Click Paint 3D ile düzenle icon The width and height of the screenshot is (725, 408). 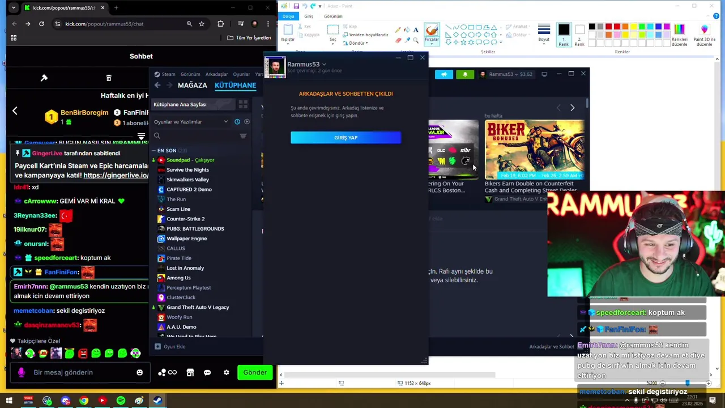click(x=705, y=35)
